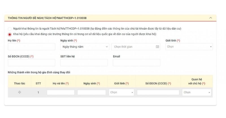The height and width of the screenshot is (118, 226).
Task: Click the SĐT liên hệ input field
Action: point(84,62)
